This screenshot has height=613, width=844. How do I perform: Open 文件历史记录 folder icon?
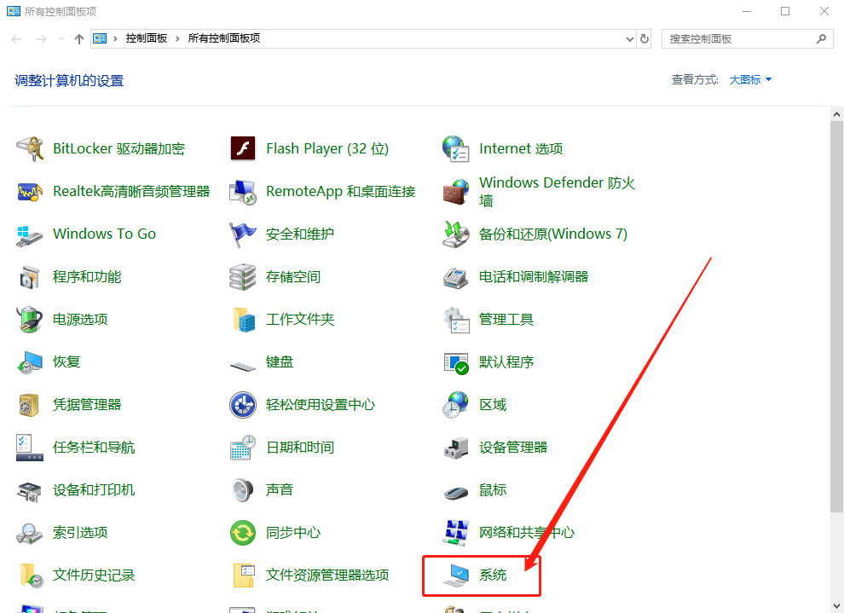(31, 575)
